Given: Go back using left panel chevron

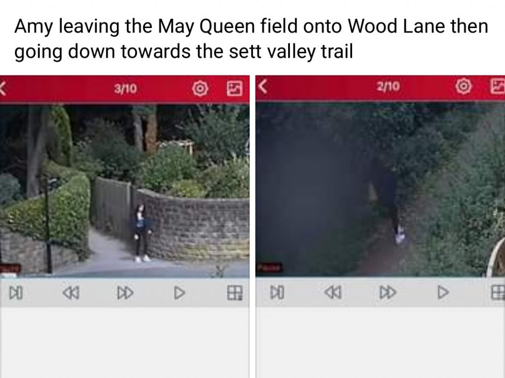Looking at the screenshot, I should pos(2,88).
